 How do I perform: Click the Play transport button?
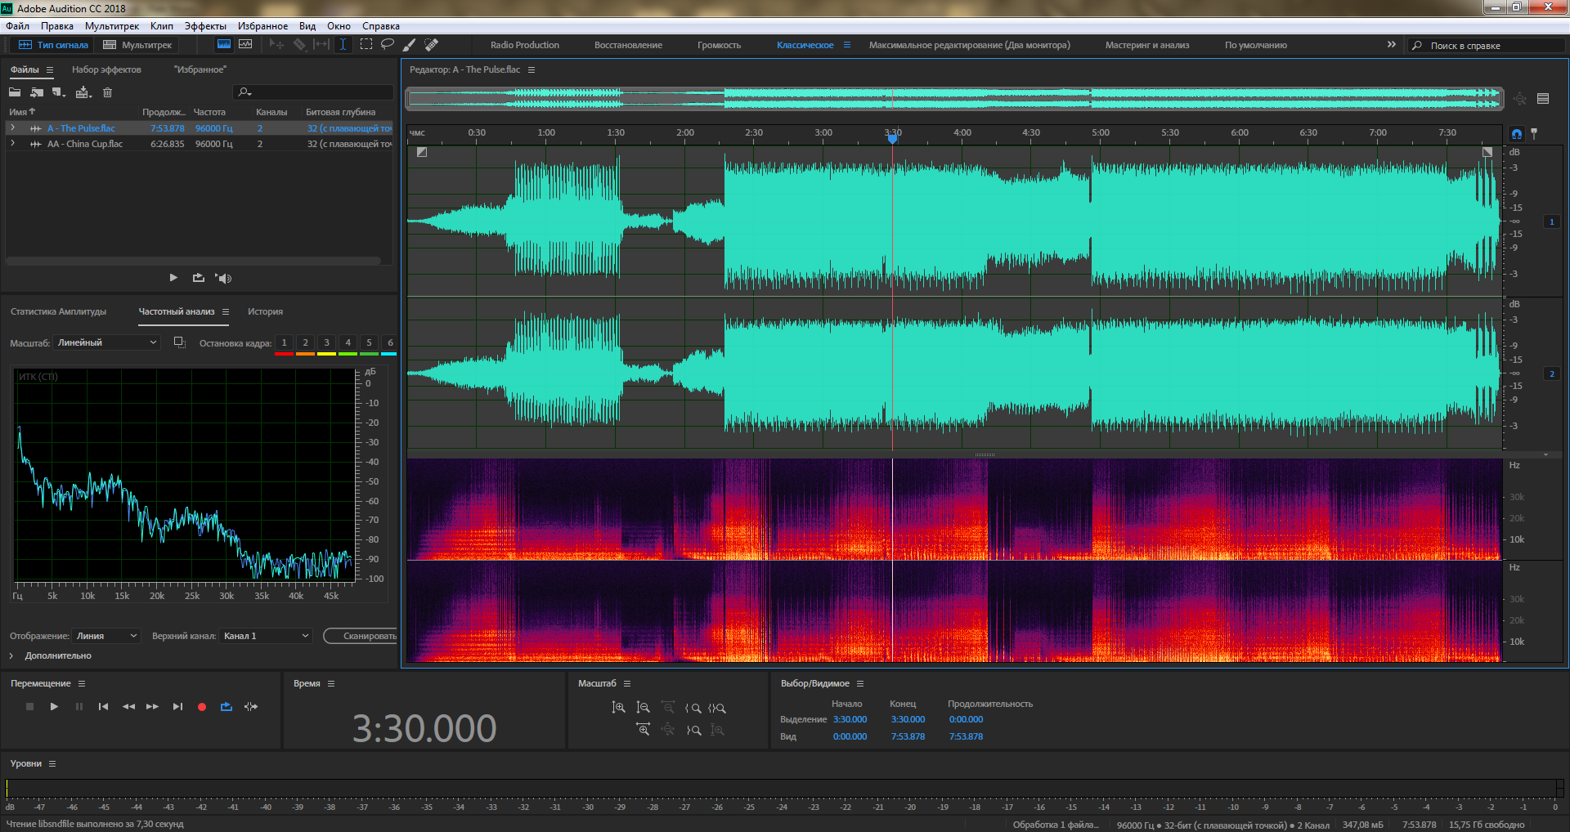point(54,707)
